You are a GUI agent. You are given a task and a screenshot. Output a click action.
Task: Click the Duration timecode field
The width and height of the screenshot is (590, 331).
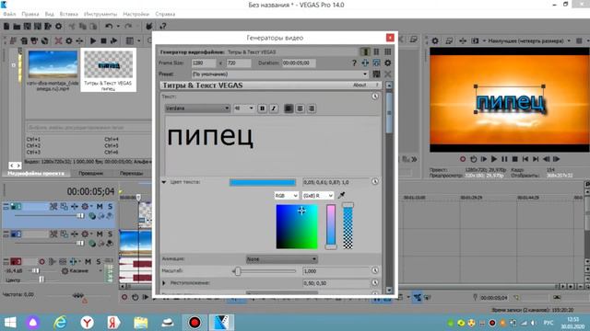[299, 63]
